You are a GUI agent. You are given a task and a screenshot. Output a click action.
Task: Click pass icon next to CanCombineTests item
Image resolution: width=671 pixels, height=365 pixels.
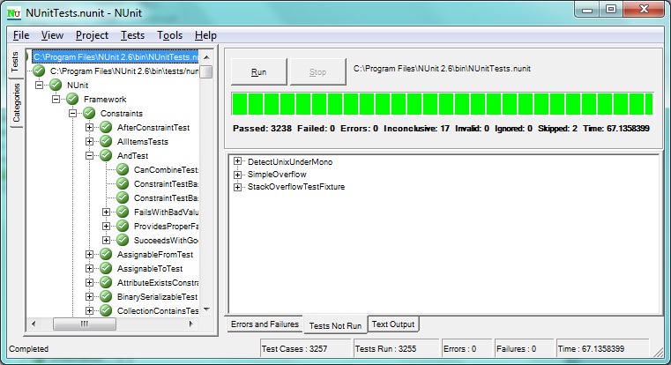click(x=123, y=170)
